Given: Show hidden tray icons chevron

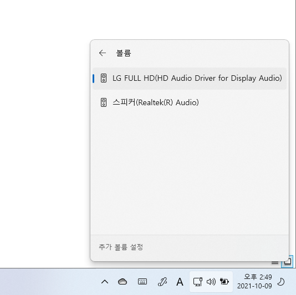Looking at the screenshot, I should 105,282.
